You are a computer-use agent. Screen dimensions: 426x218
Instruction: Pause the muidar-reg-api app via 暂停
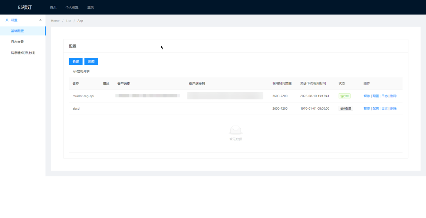367,96
